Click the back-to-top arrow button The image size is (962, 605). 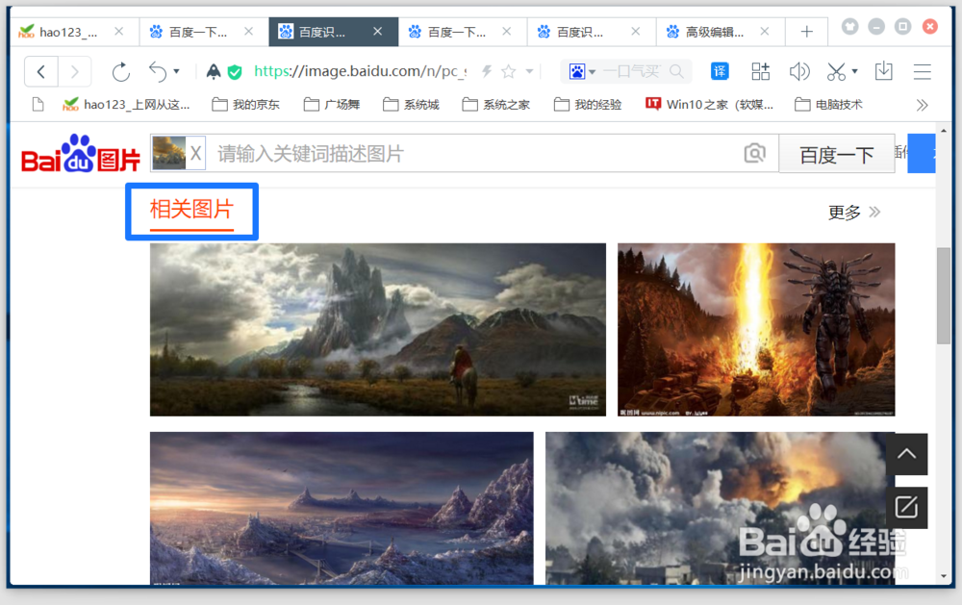906,454
